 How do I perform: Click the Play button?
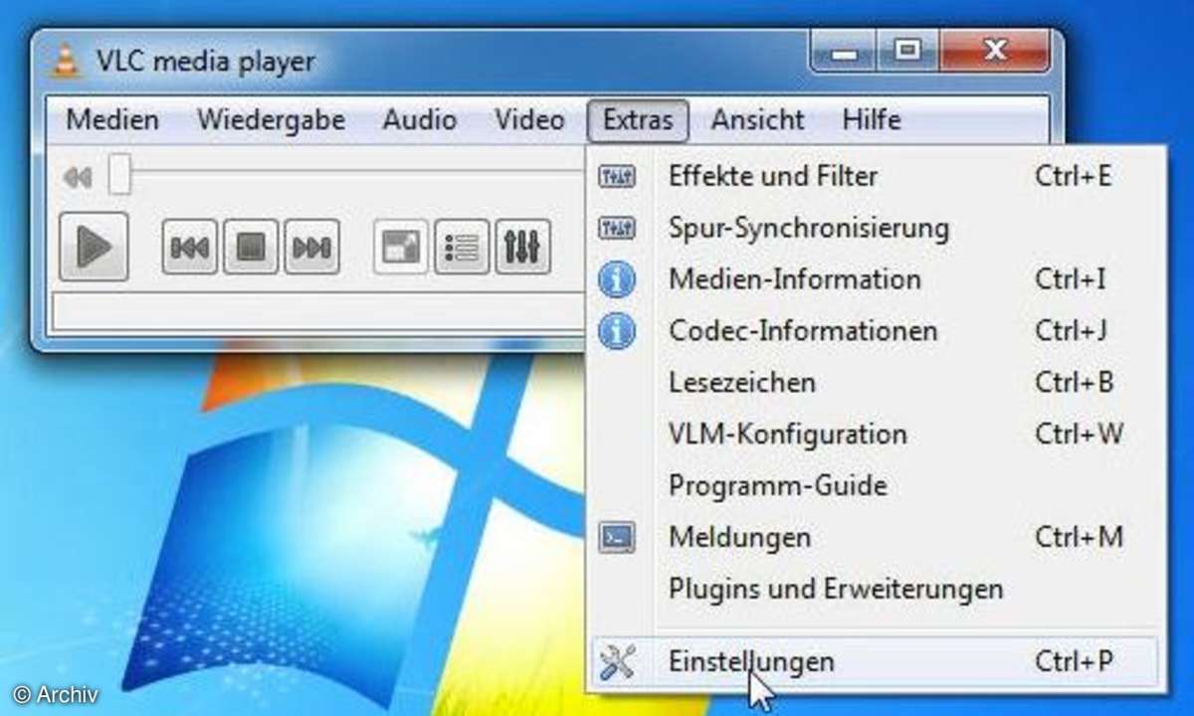[94, 246]
